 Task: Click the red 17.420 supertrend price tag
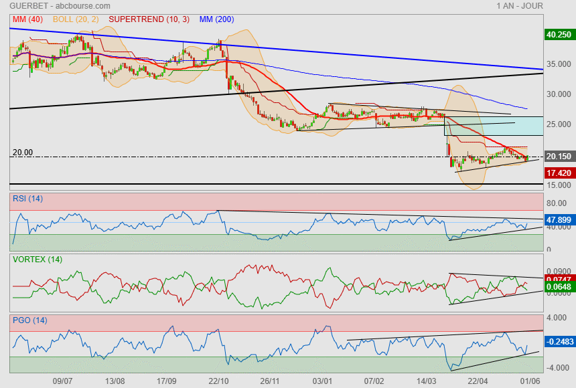coord(559,173)
